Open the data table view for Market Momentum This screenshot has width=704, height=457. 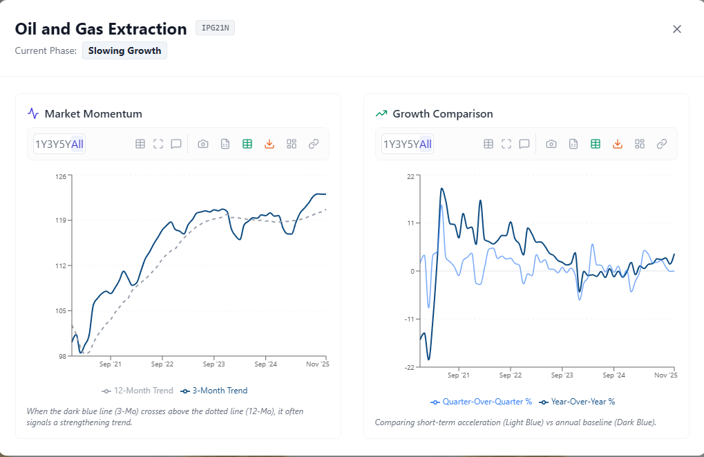[x=140, y=144]
